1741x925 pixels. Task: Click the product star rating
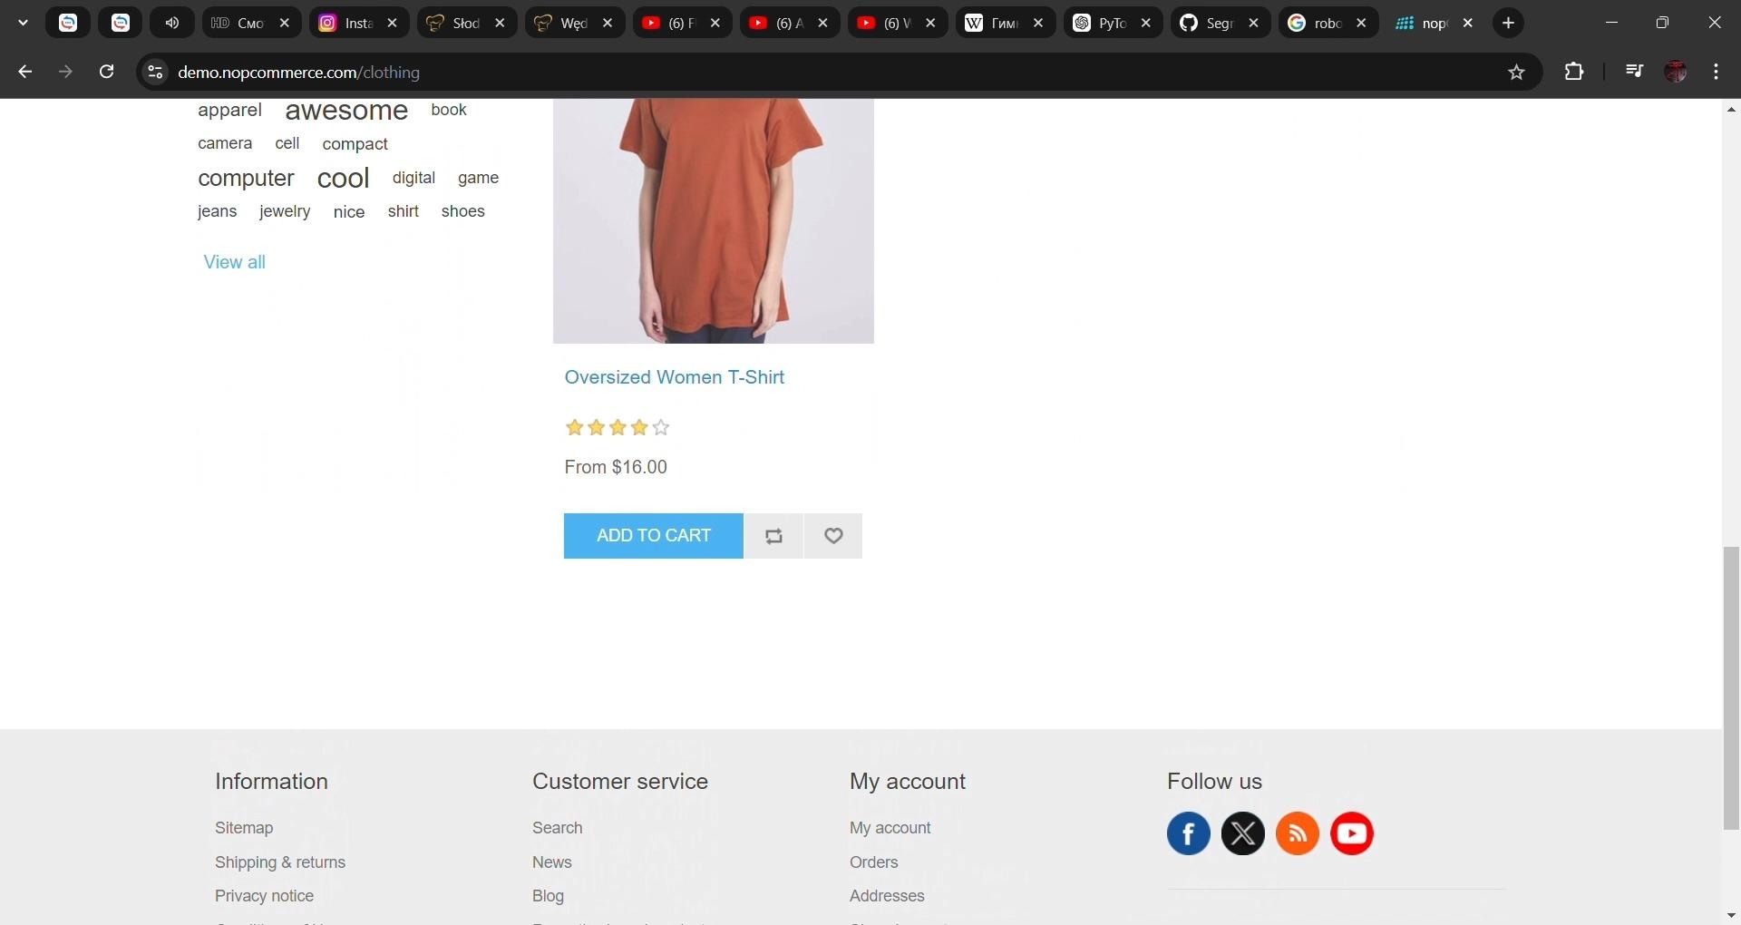click(x=618, y=427)
